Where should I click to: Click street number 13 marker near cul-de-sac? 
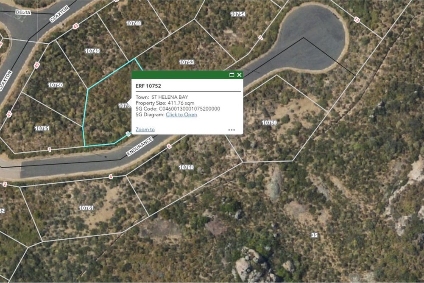click(357, 20)
